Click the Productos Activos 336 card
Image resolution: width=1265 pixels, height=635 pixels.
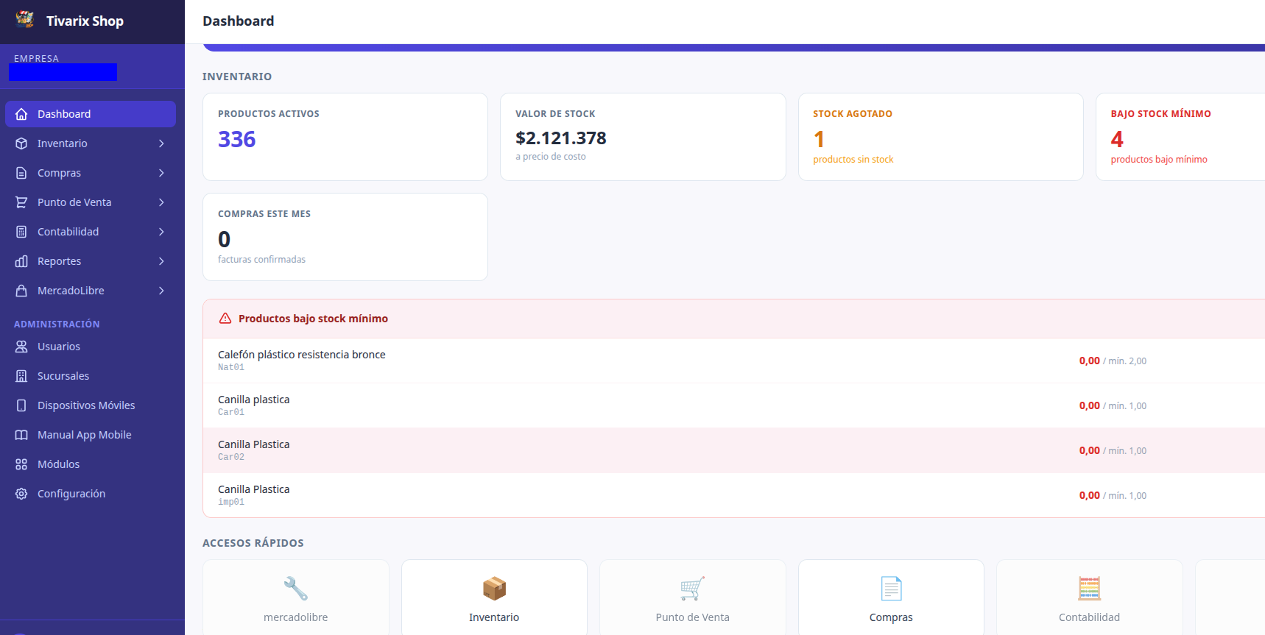[x=345, y=137]
